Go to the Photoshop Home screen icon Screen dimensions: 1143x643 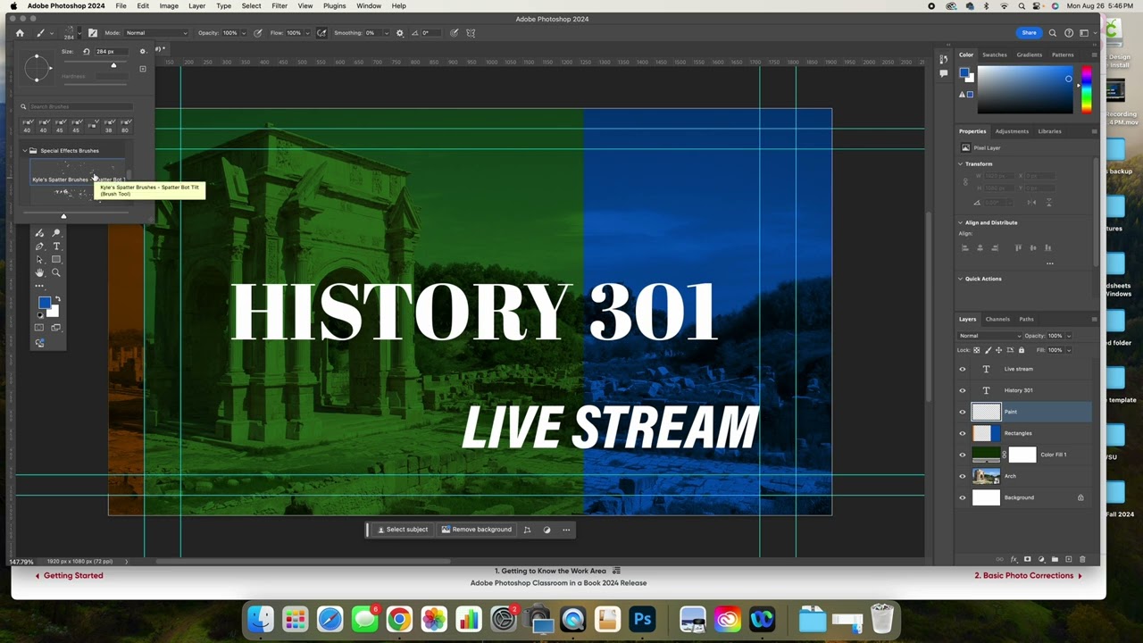pos(20,33)
